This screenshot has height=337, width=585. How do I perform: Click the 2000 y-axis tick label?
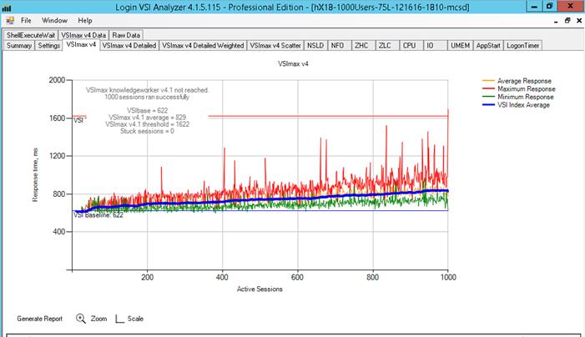click(x=57, y=80)
